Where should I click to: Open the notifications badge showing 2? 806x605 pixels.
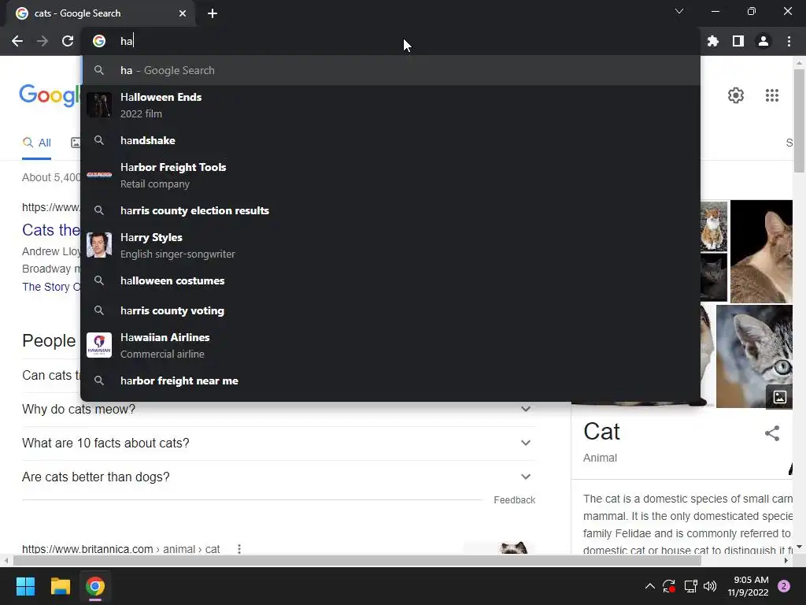784,586
